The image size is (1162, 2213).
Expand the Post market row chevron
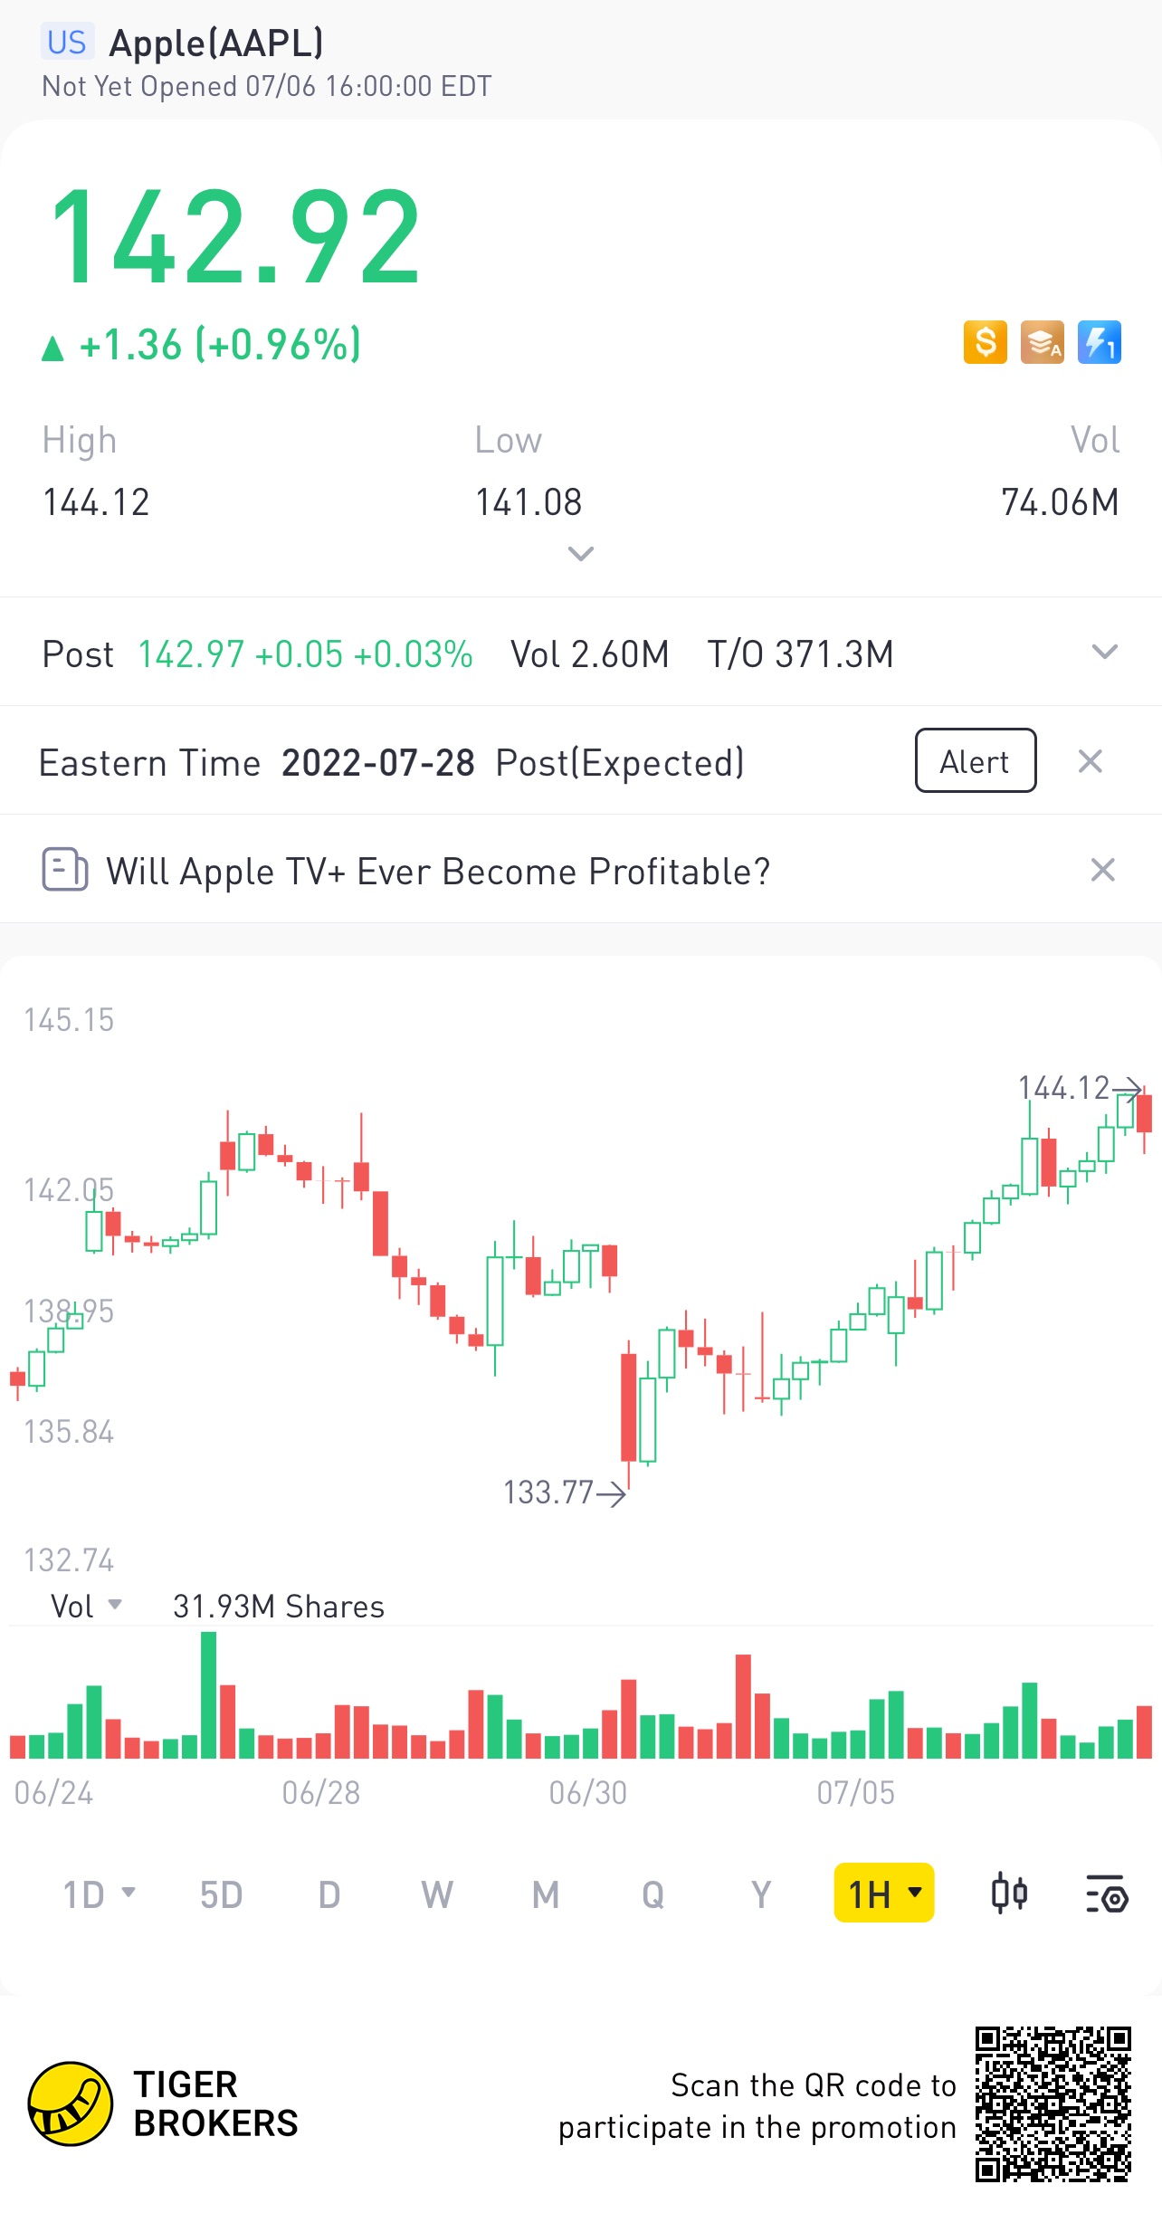tap(1105, 652)
